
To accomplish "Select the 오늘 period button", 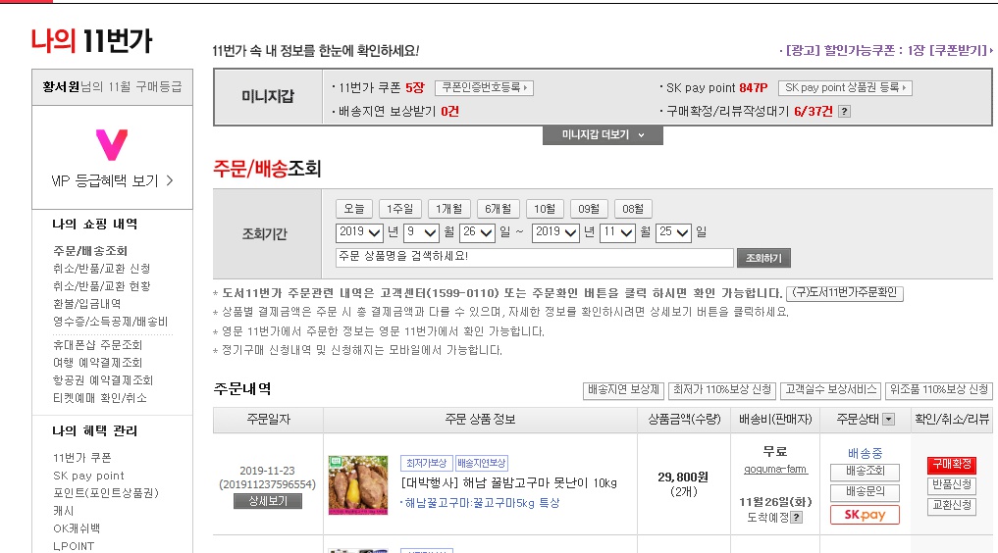I will pyautogui.click(x=354, y=209).
